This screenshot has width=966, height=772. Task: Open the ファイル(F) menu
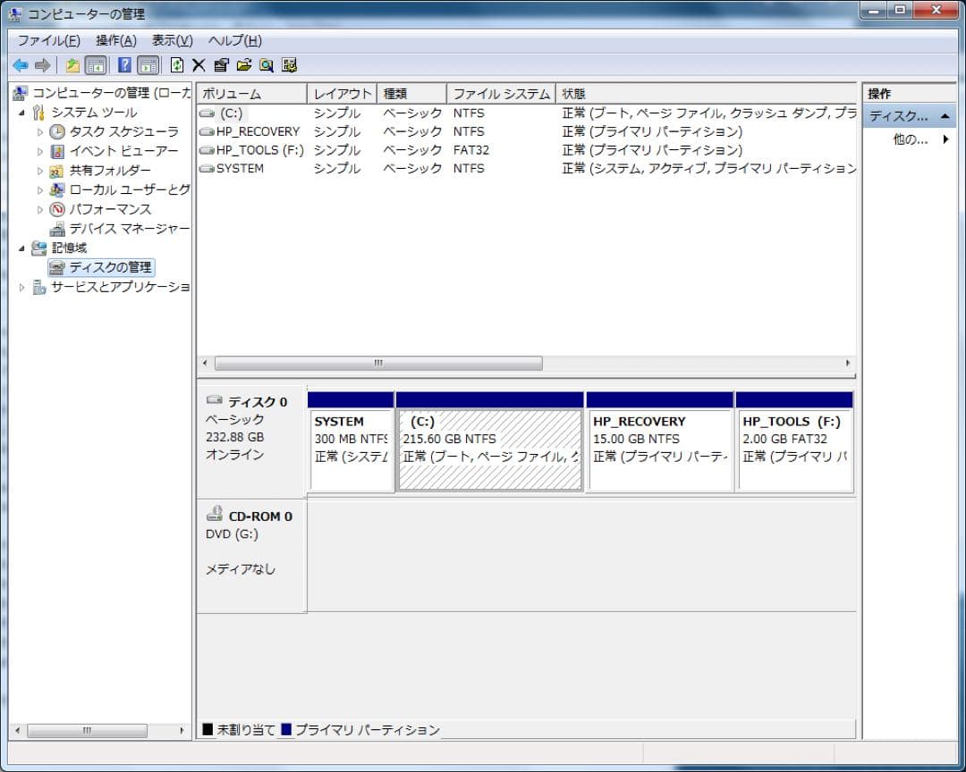[48, 40]
